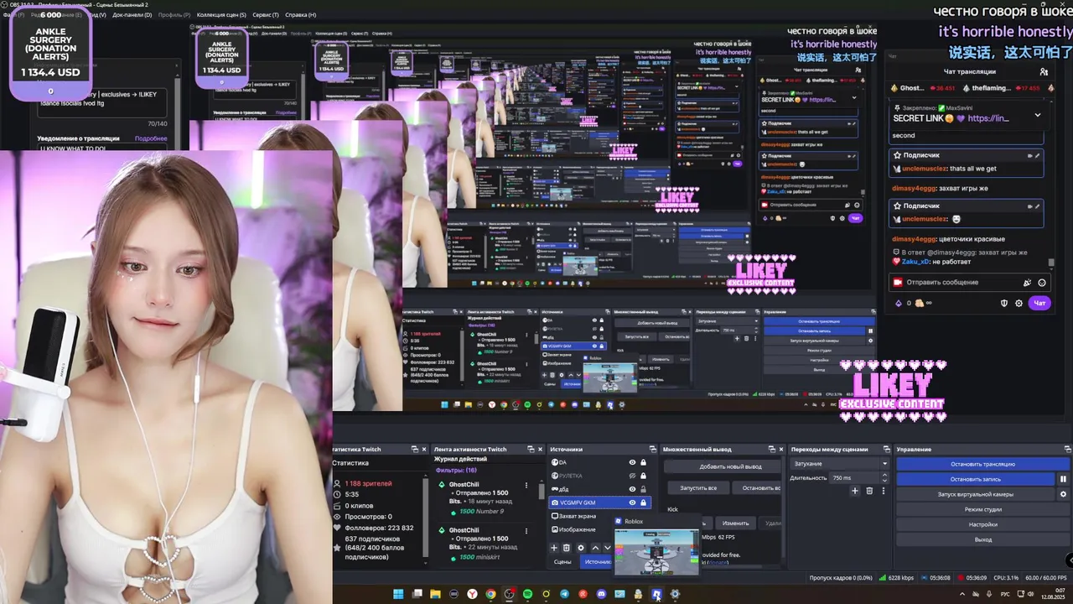This screenshot has width=1073, height=604.
Task: Add a new source with the plus icon
Action: [x=554, y=548]
